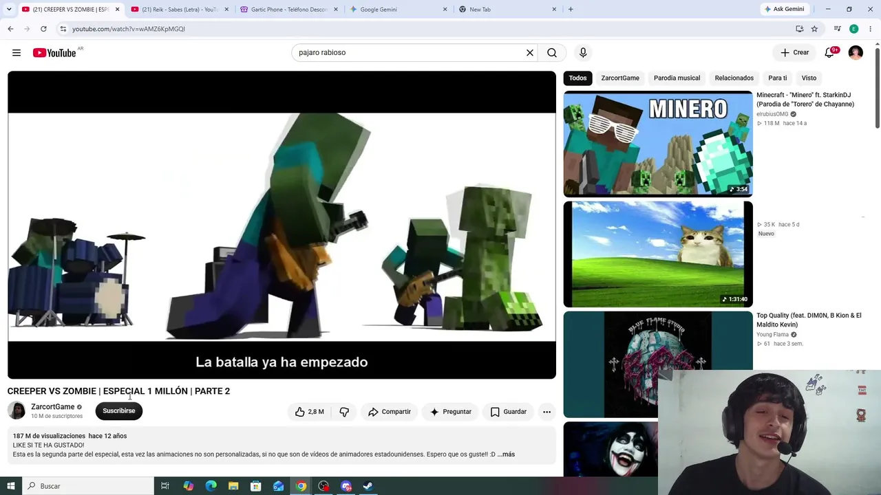This screenshot has width=881, height=495.
Task: Select the Parodia musical filter chip
Action: point(677,78)
